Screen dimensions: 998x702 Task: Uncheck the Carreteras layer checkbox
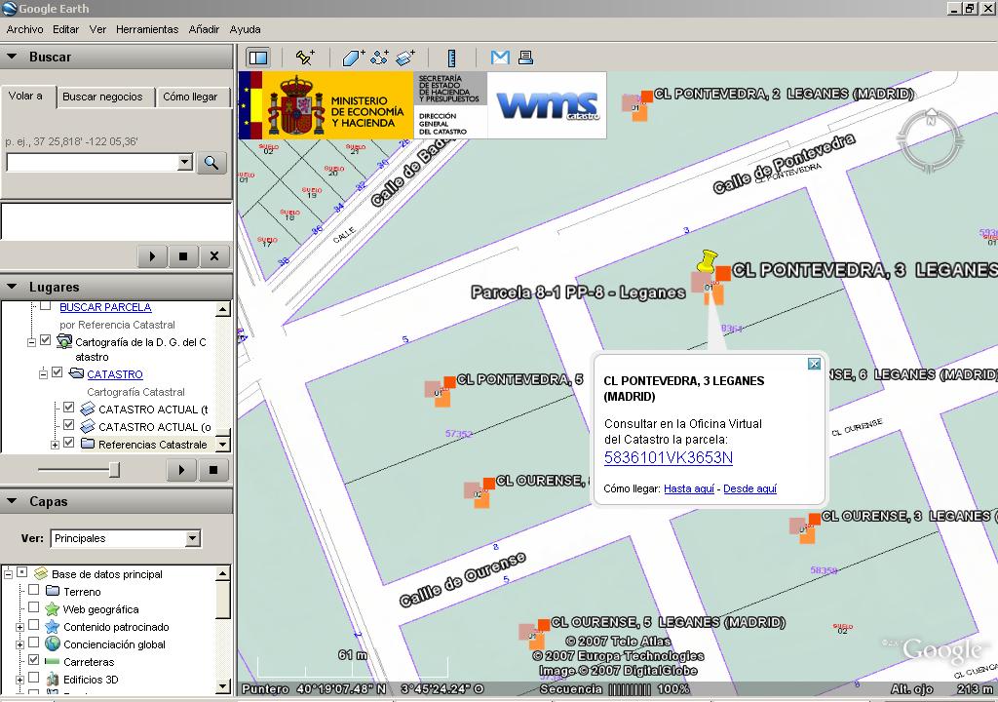34,660
